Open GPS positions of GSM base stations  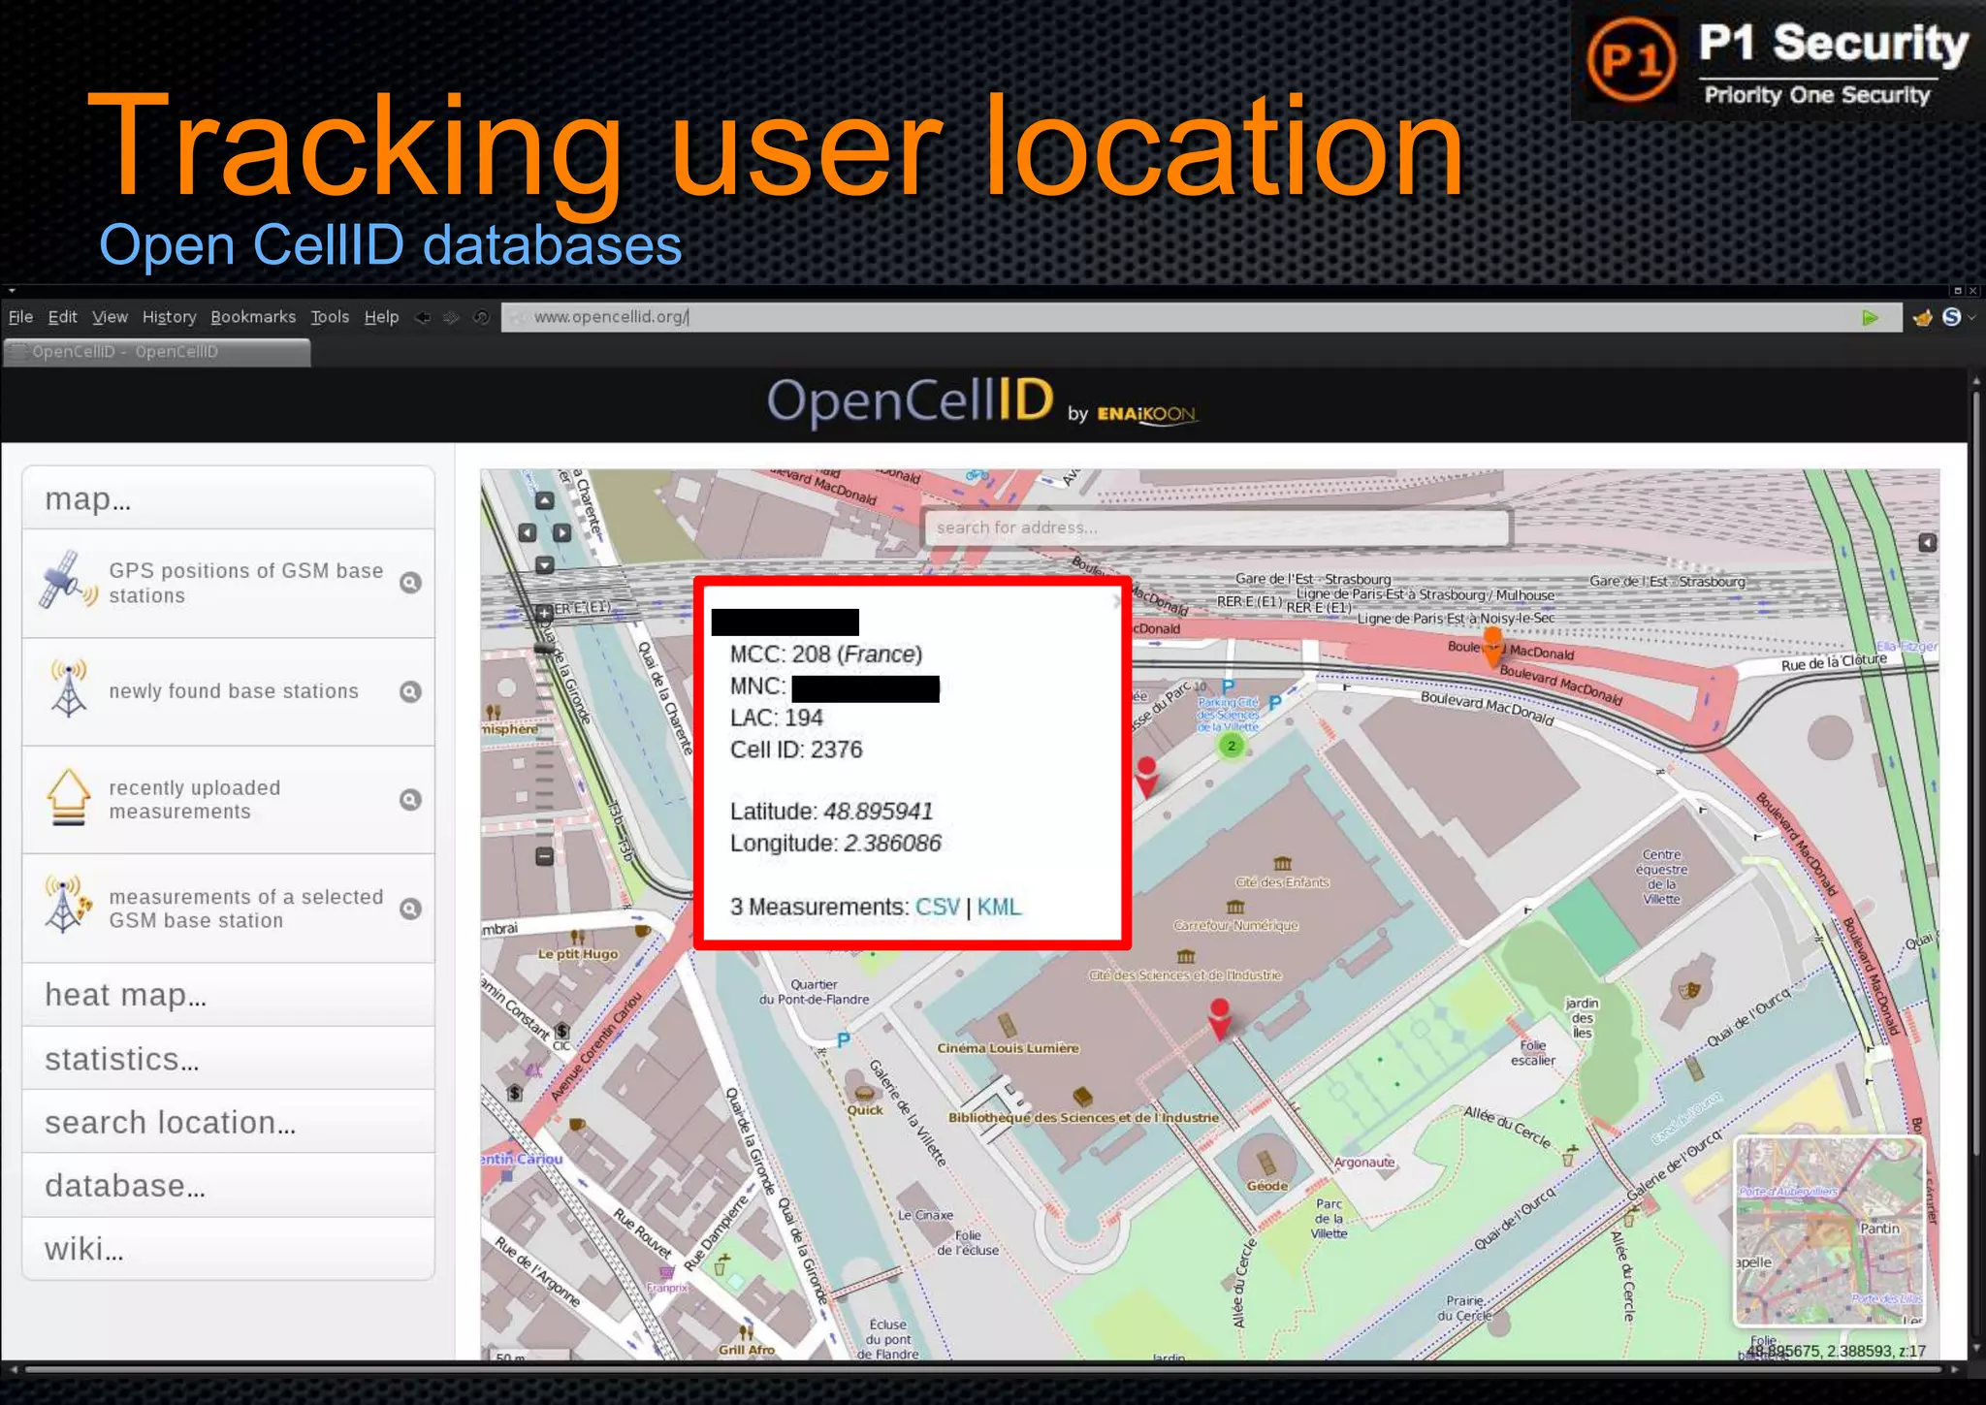(x=246, y=583)
